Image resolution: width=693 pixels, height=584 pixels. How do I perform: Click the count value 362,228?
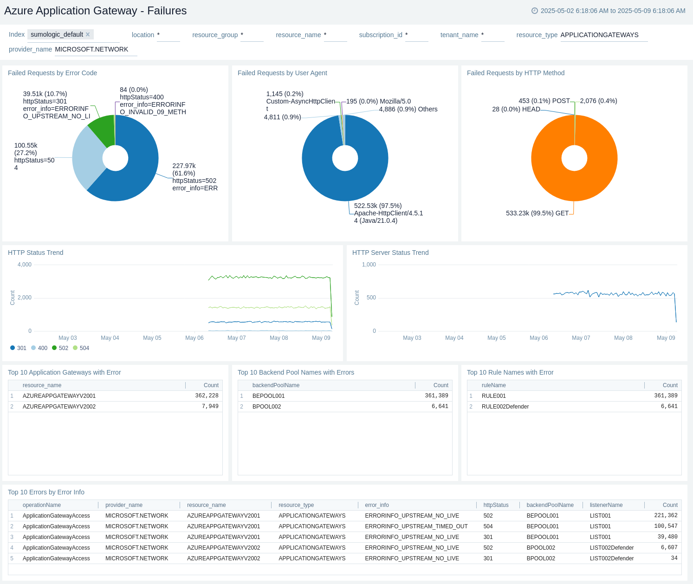(207, 396)
